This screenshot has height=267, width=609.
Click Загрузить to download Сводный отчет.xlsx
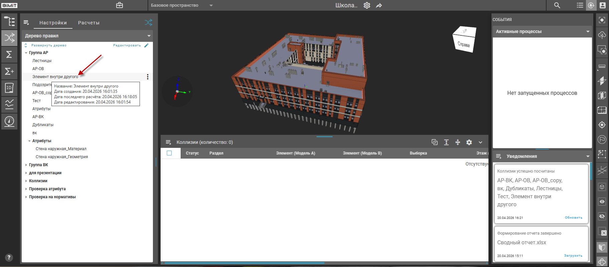[x=573, y=256]
